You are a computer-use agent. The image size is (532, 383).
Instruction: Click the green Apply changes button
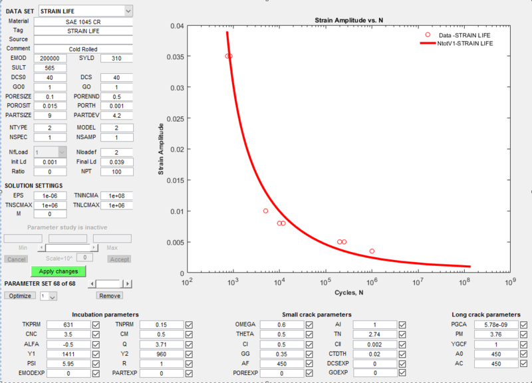[57, 271]
